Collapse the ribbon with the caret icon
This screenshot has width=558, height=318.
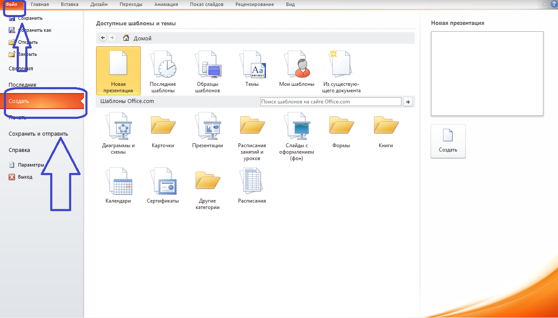[545, 4]
